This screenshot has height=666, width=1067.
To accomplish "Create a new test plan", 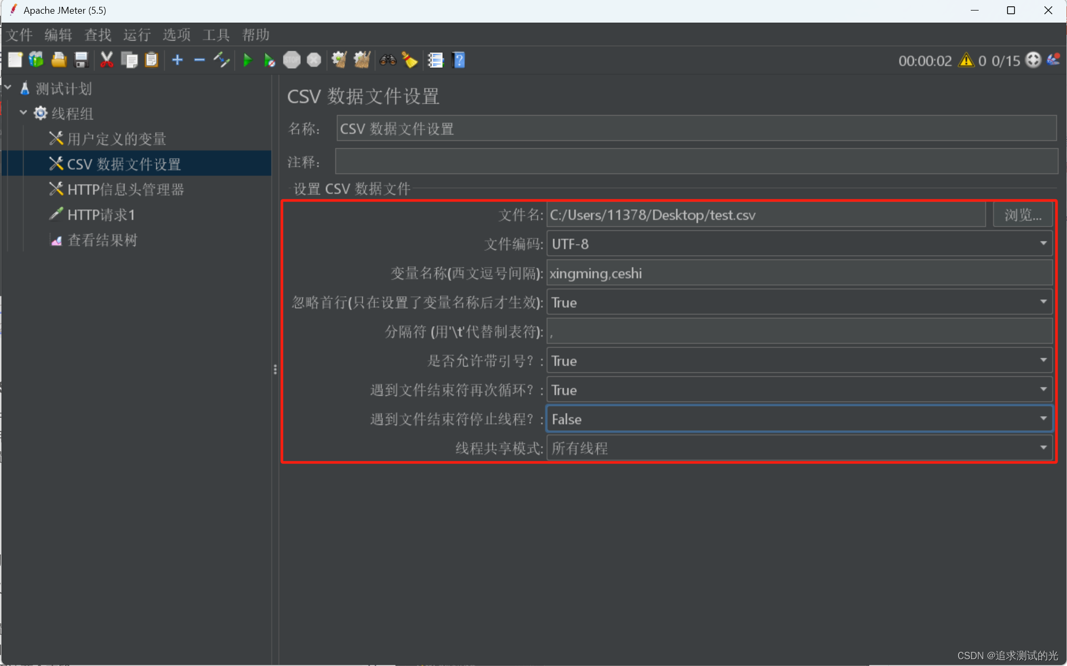I will (x=15, y=60).
